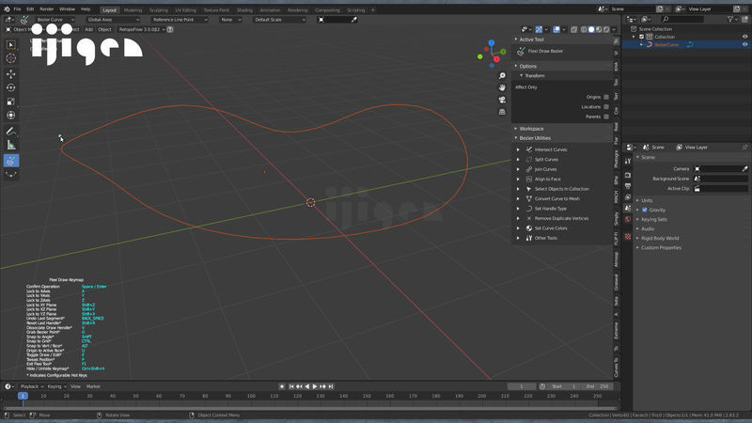Image resolution: width=752 pixels, height=423 pixels.
Task: Click the zoom viewport magnifier icon
Action: pyautogui.click(x=502, y=76)
